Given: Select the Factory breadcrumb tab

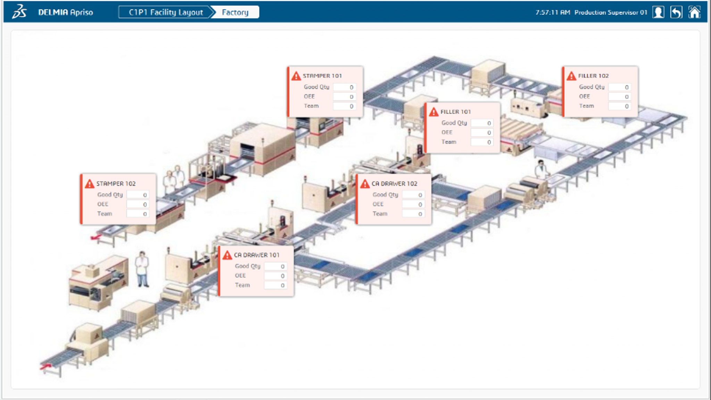Looking at the screenshot, I should (x=235, y=12).
